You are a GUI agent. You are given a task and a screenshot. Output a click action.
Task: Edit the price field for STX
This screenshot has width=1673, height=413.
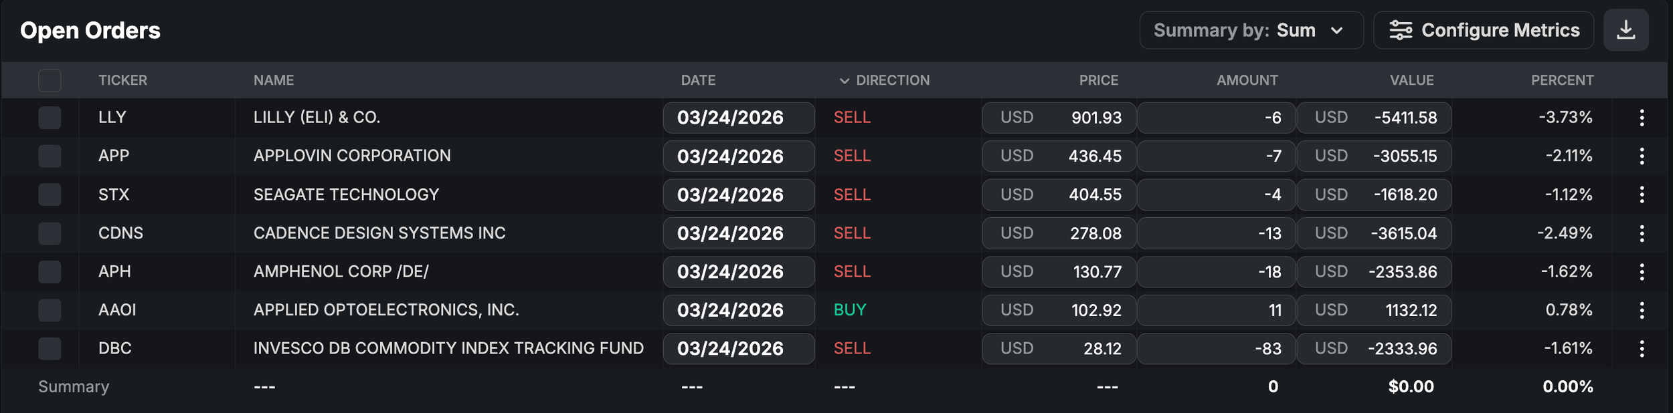(x=1059, y=194)
